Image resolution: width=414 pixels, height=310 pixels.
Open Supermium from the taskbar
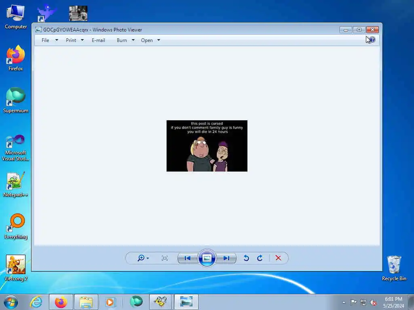136,302
